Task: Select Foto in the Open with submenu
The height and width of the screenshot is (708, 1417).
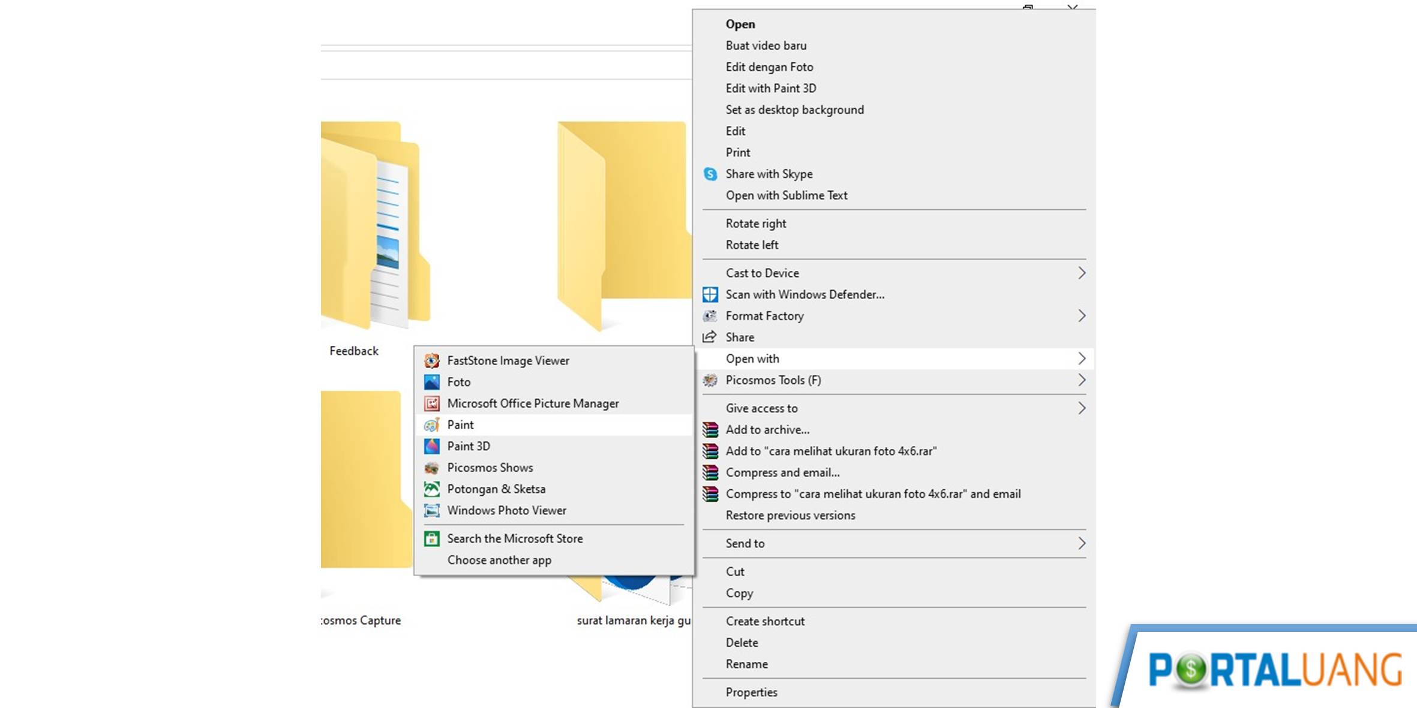Action: [554, 382]
